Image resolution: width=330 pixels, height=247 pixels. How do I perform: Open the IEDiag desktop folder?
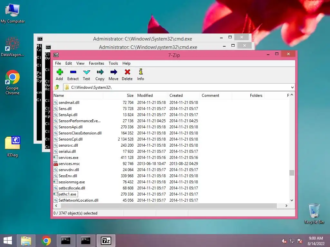point(13,147)
